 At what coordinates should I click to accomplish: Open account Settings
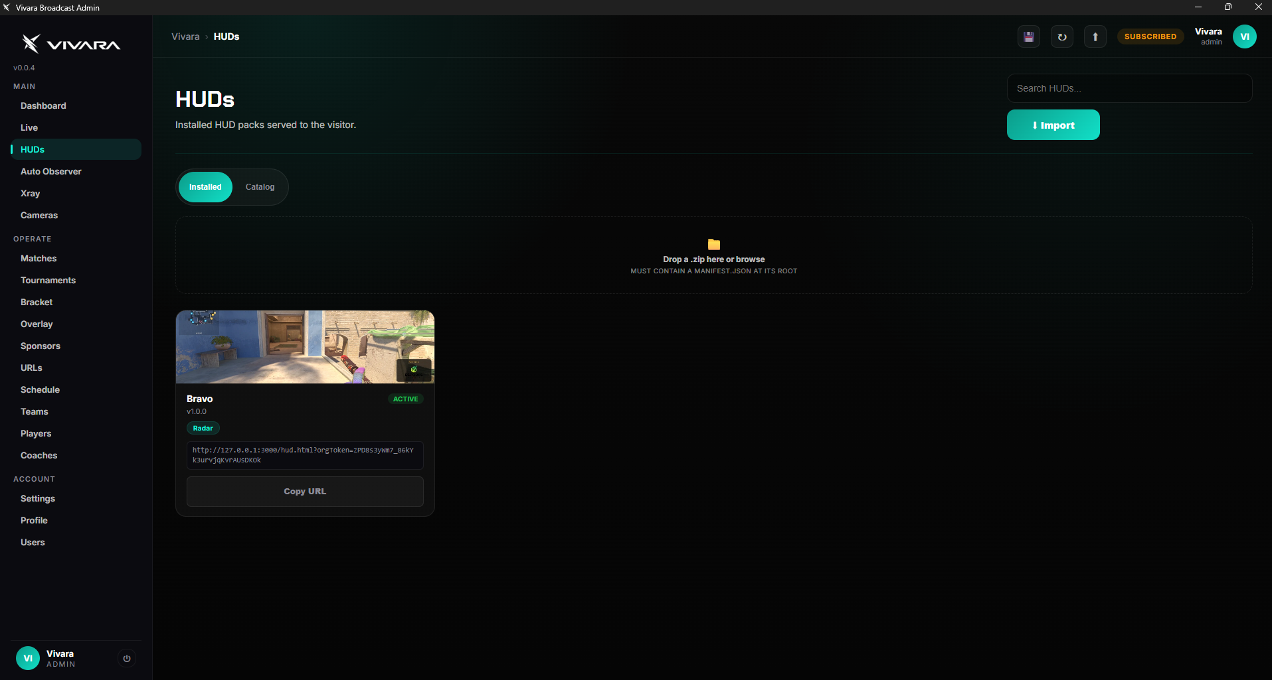pyautogui.click(x=76, y=498)
